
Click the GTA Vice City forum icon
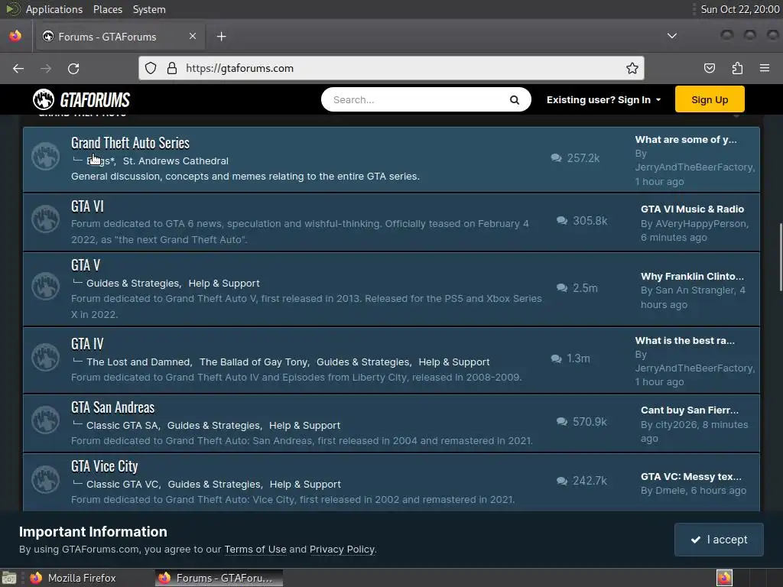tap(45, 479)
